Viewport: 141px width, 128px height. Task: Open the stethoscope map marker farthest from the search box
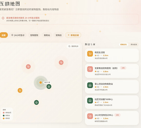(x=28, y=67)
